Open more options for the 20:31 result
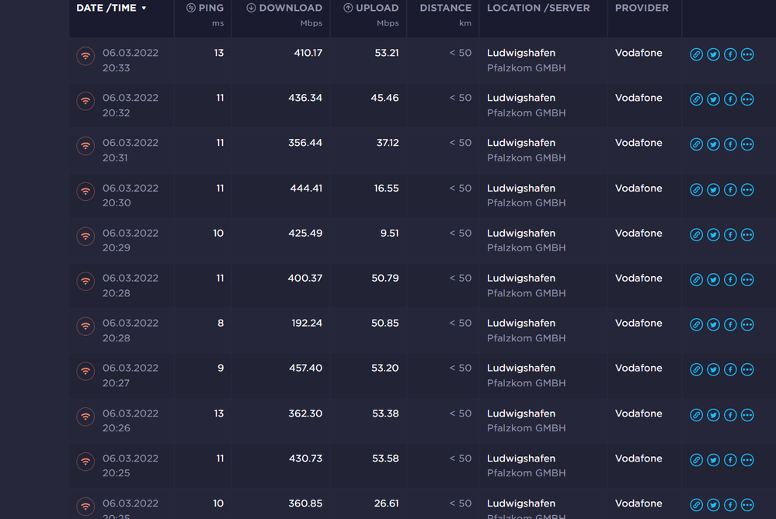 (747, 144)
